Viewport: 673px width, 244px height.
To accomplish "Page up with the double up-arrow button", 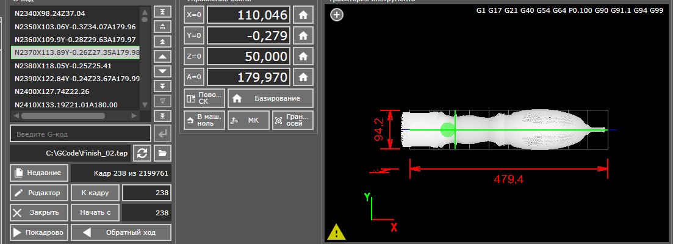I will (x=162, y=41).
